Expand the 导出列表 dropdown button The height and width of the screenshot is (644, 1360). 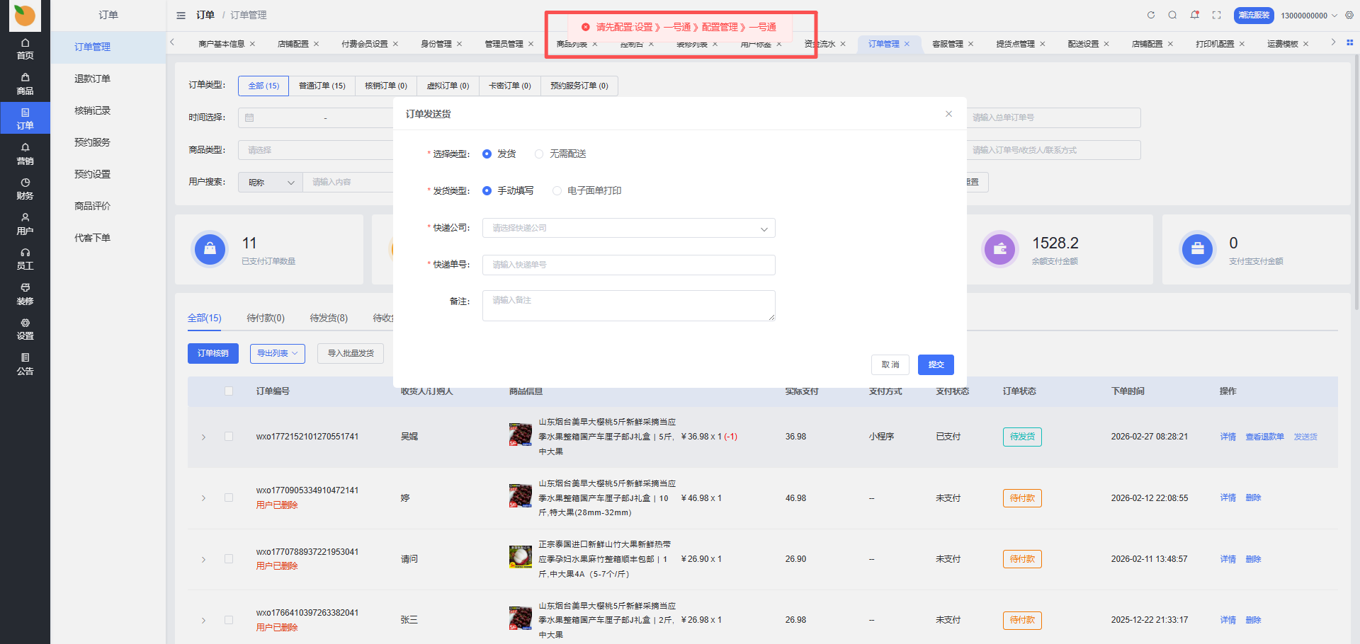(x=277, y=353)
